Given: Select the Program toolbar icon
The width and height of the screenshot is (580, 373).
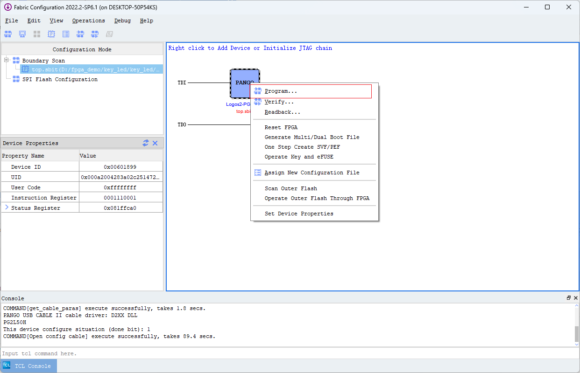Looking at the screenshot, I should pyautogui.click(x=7, y=34).
